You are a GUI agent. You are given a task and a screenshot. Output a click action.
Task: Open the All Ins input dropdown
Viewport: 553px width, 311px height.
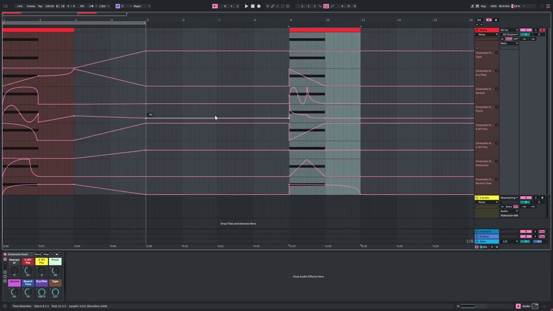tap(509, 30)
